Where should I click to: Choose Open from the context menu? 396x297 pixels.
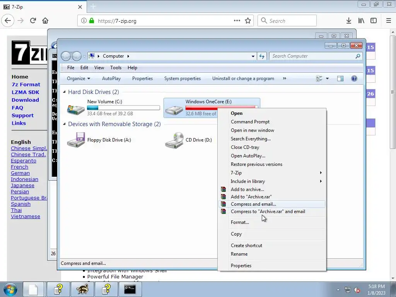point(272,113)
